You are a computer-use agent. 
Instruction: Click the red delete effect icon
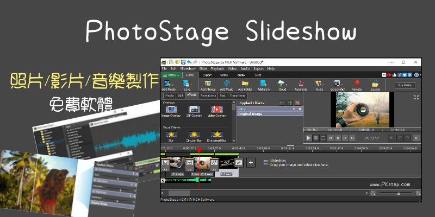point(297,103)
